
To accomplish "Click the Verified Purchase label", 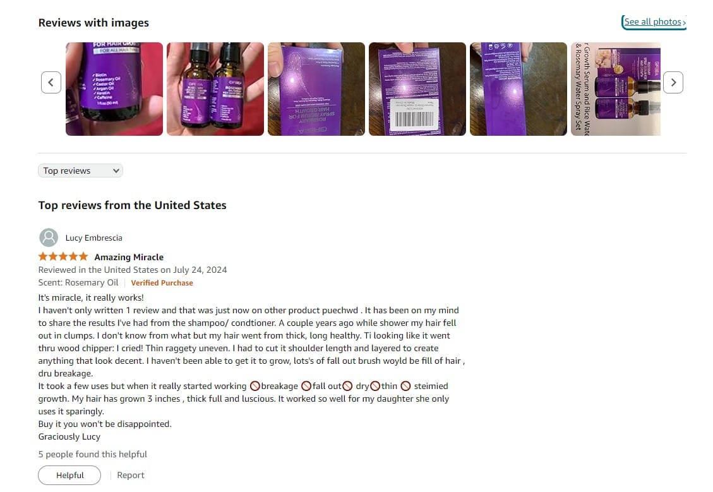I will point(162,283).
